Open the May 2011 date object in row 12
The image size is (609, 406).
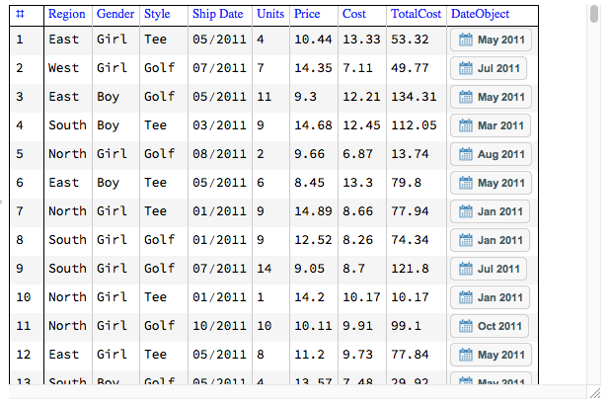tap(491, 355)
